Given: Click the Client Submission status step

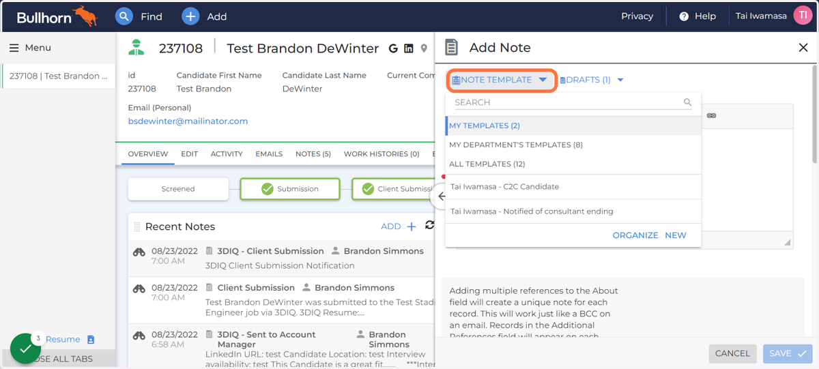Looking at the screenshot, I should point(393,189).
